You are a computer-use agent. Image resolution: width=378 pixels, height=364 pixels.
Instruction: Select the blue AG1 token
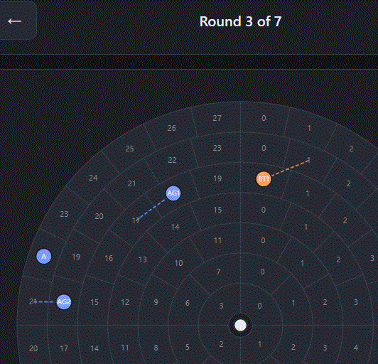[173, 193]
